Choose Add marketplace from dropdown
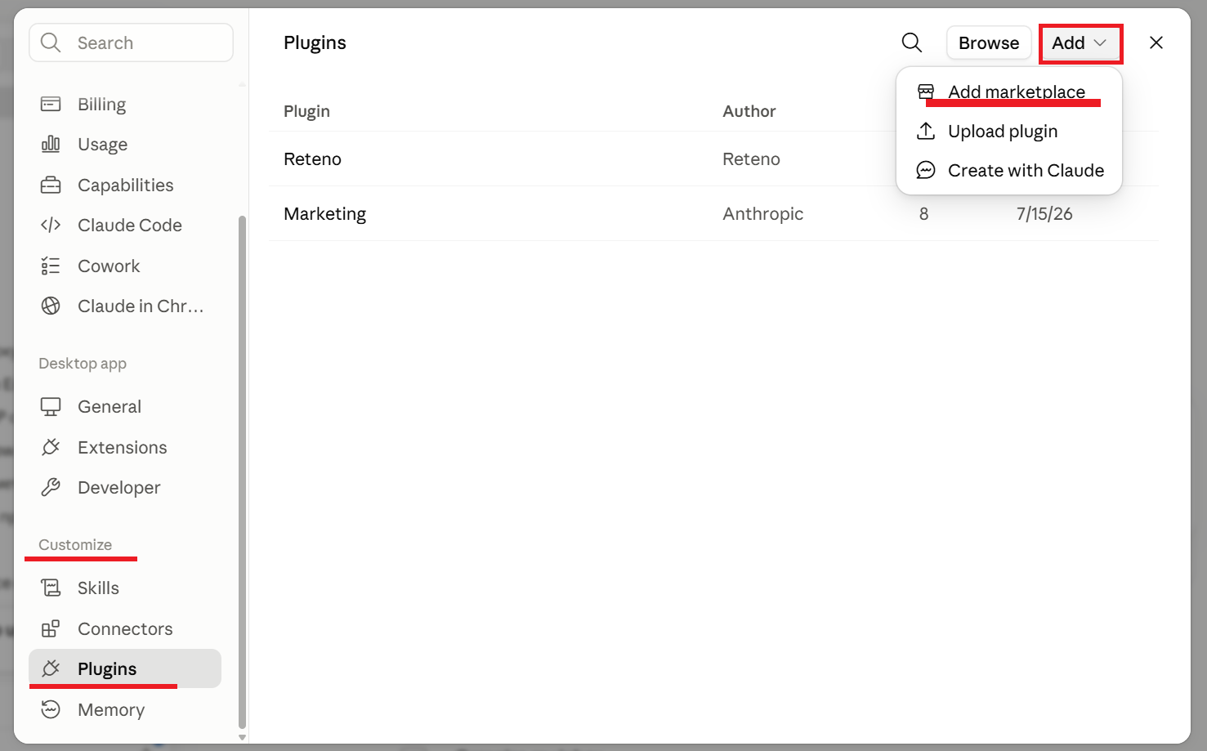1207x751 pixels. click(1009, 92)
